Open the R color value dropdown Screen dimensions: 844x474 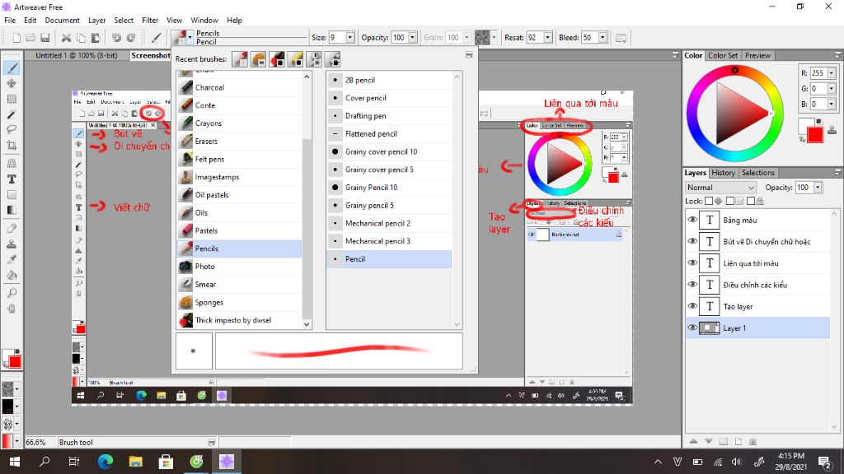(x=832, y=73)
